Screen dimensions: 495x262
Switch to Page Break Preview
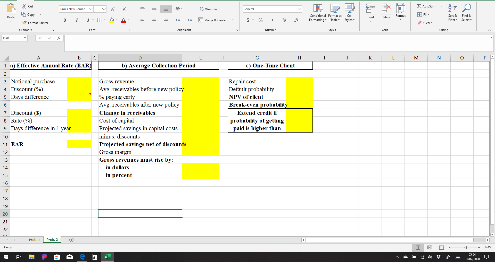click(x=441, y=247)
